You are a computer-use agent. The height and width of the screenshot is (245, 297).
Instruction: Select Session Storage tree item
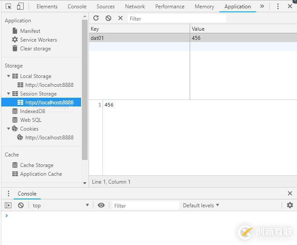(38, 94)
